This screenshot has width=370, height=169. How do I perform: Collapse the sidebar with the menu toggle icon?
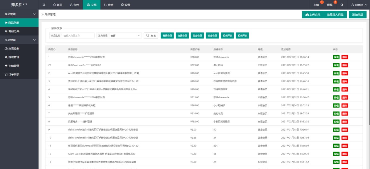click(44, 5)
